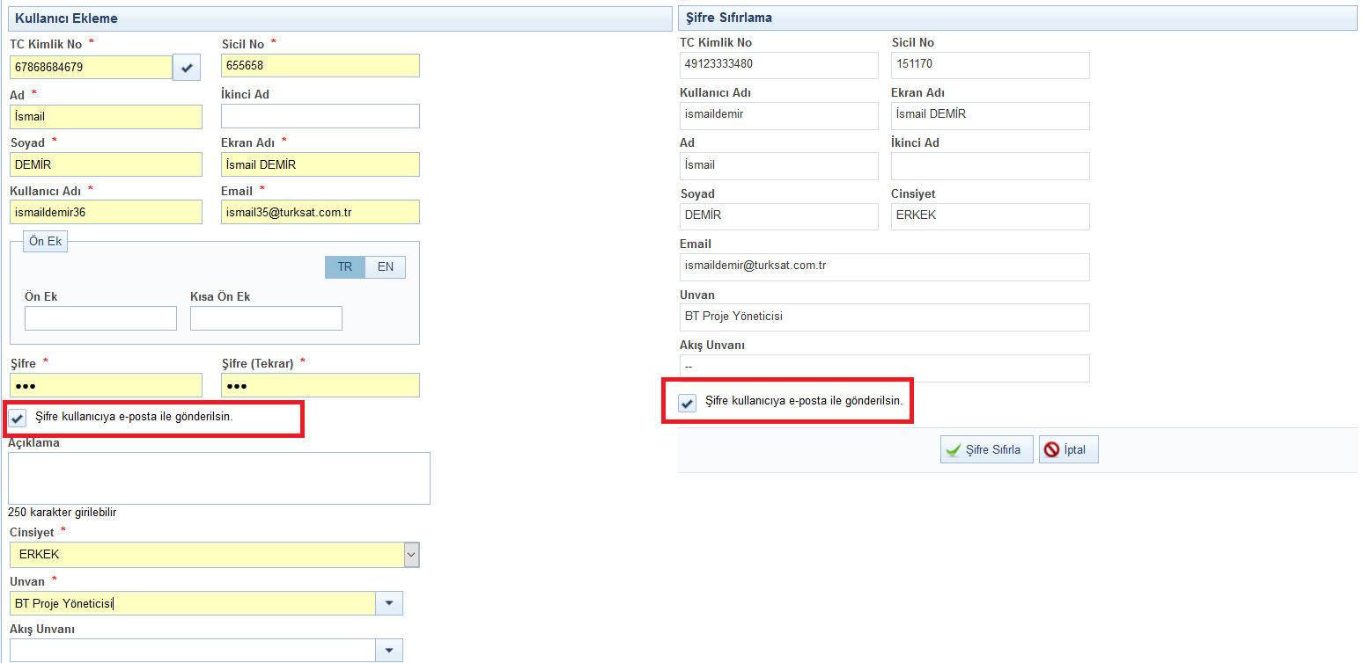Focus the İkinci Ad field in Kullanıcı Ekleme
This screenshot has width=1363, height=663.
click(320, 116)
